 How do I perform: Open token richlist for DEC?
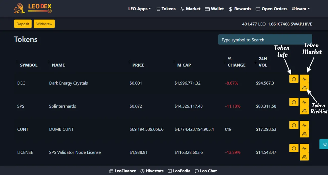(x=304, y=87)
